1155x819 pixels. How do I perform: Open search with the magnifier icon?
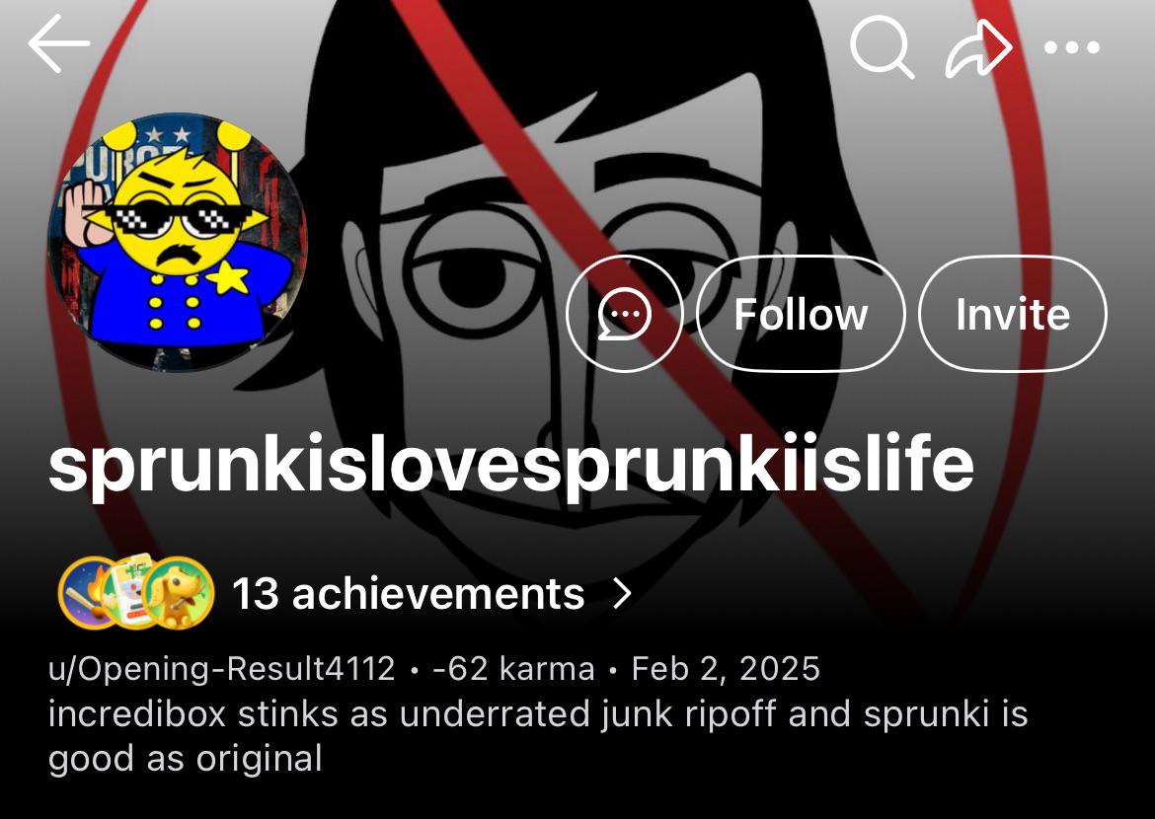(882, 45)
